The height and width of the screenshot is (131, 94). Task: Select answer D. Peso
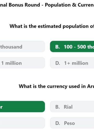tap(72, 123)
